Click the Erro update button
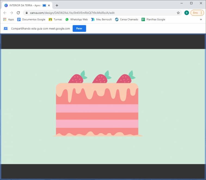Image resolution: width=206 pixels, height=180 pixels. [x=197, y=13]
